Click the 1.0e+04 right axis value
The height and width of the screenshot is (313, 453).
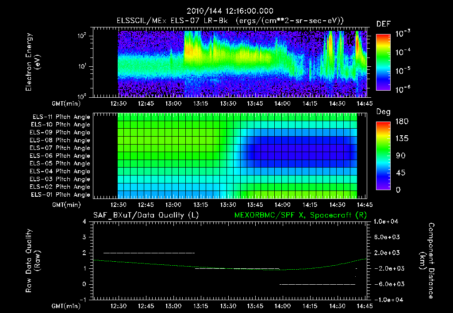(386, 221)
